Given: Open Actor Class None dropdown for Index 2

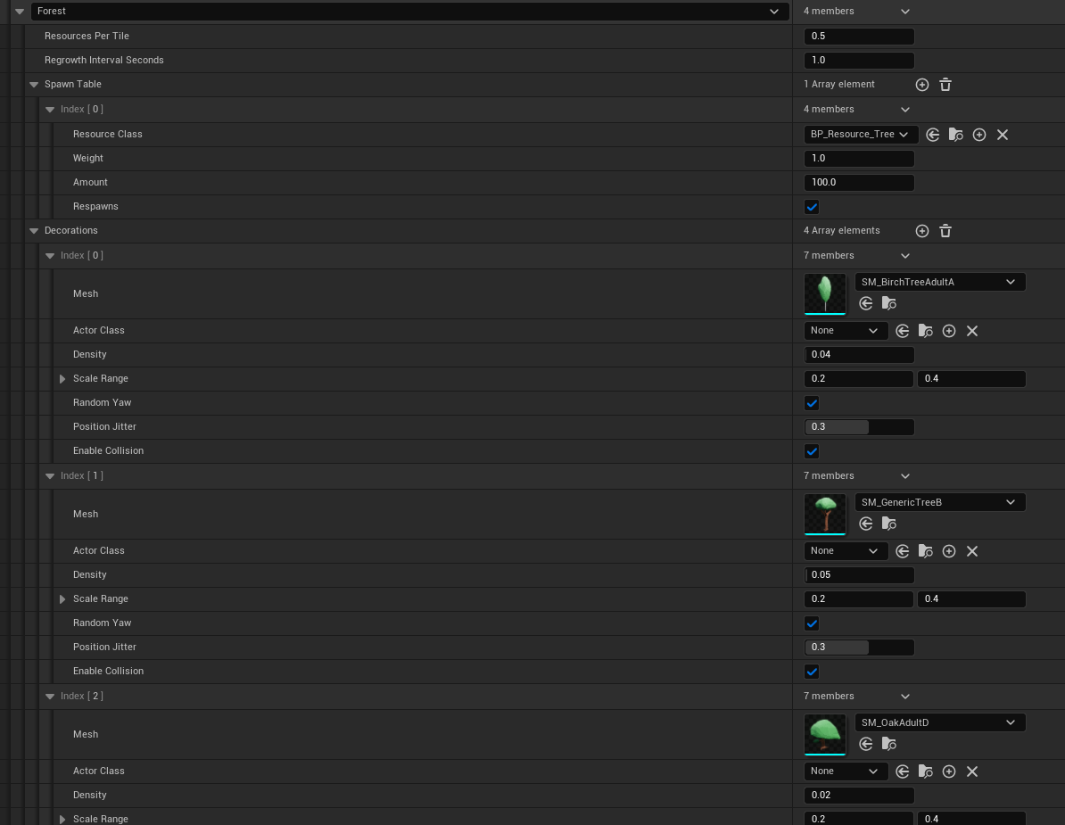Looking at the screenshot, I should (x=846, y=771).
